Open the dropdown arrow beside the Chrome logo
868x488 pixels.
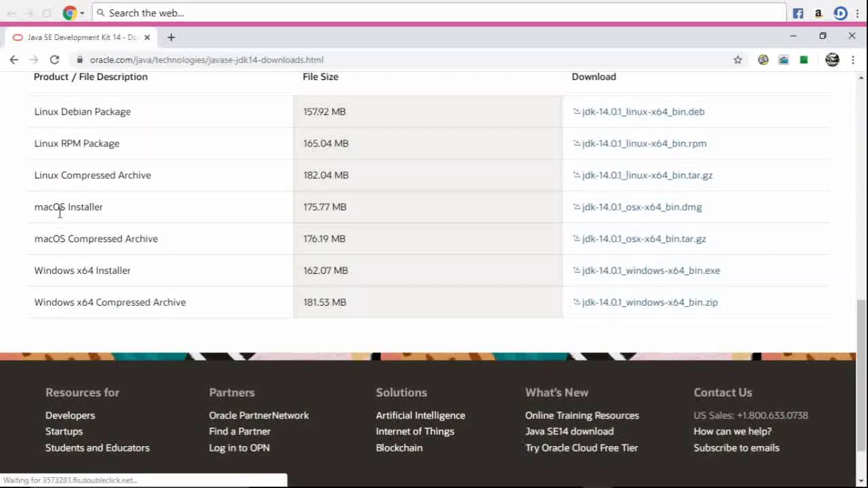click(82, 13)
